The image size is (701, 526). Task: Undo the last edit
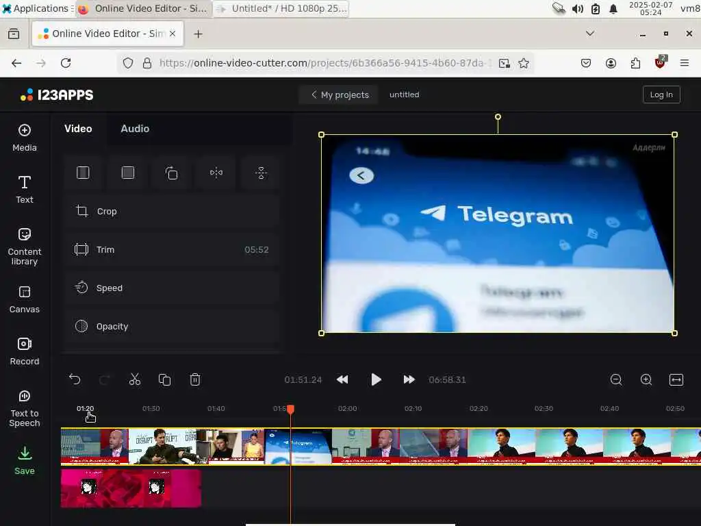pos(75,379)
